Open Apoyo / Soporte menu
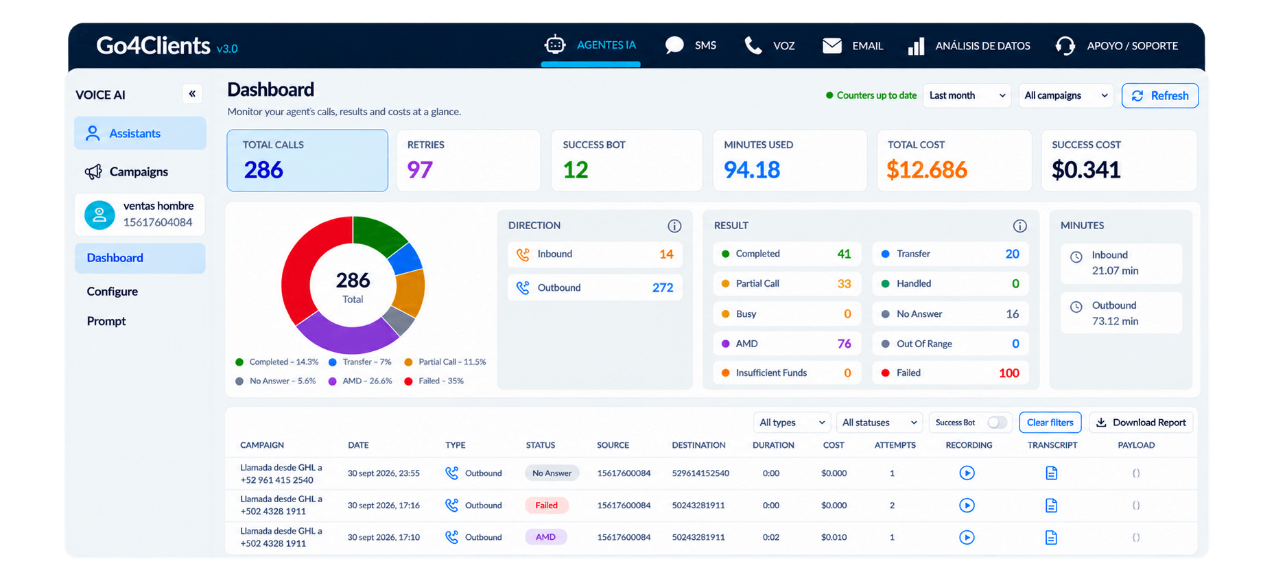The image size is (1274, 581). click(x=1117, y=45)
